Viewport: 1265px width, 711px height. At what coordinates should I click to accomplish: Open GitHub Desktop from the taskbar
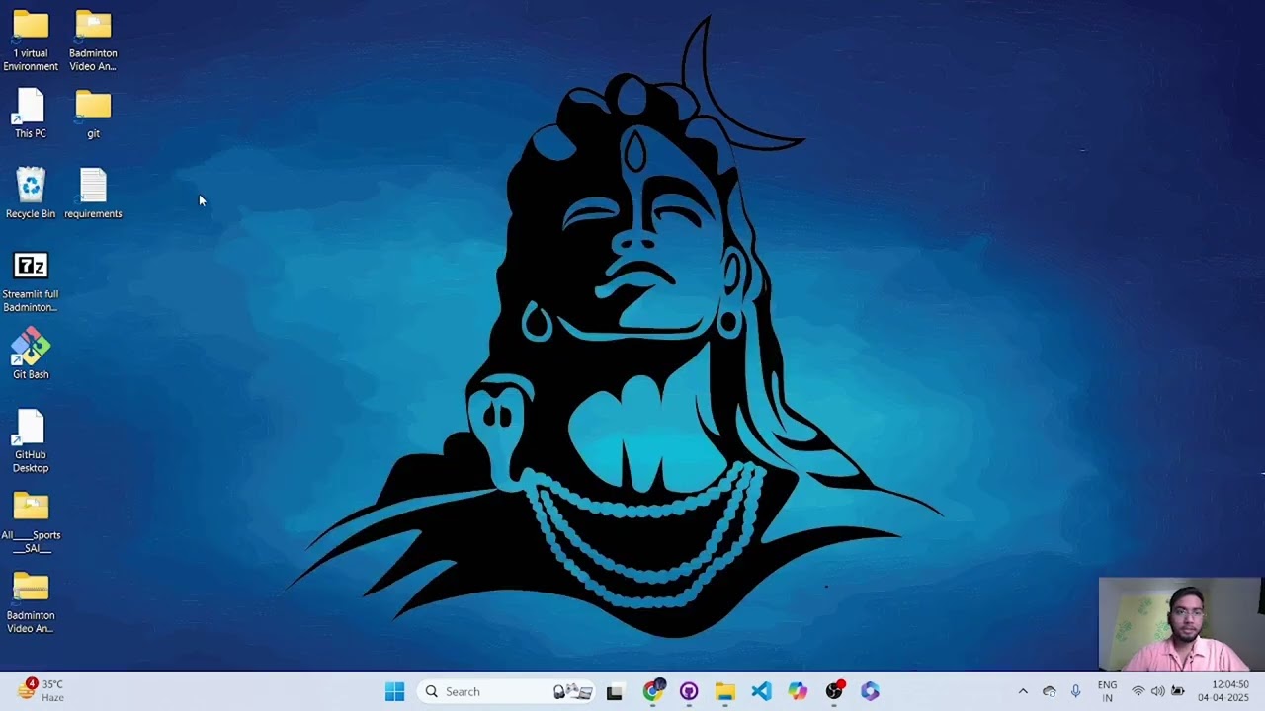[x=689, y=691]
